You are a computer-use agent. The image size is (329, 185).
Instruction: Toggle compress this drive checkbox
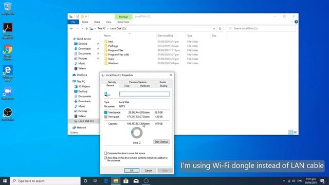(x=105, y=153)
